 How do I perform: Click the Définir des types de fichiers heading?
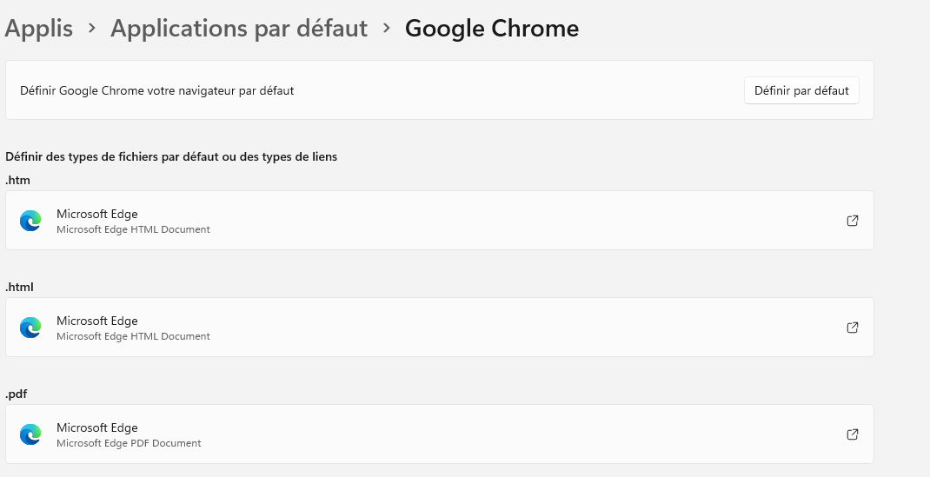pos(171,157)
